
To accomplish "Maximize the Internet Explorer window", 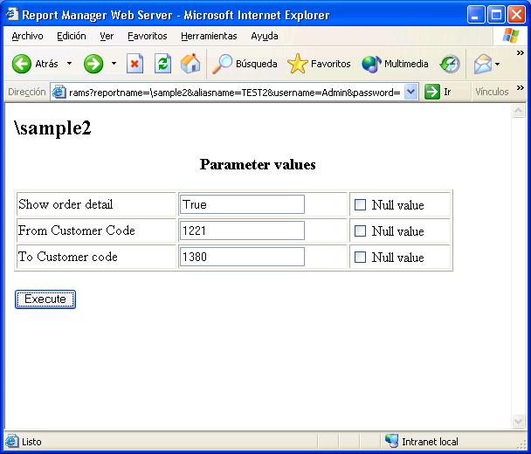I will click(x=496, y=15).
